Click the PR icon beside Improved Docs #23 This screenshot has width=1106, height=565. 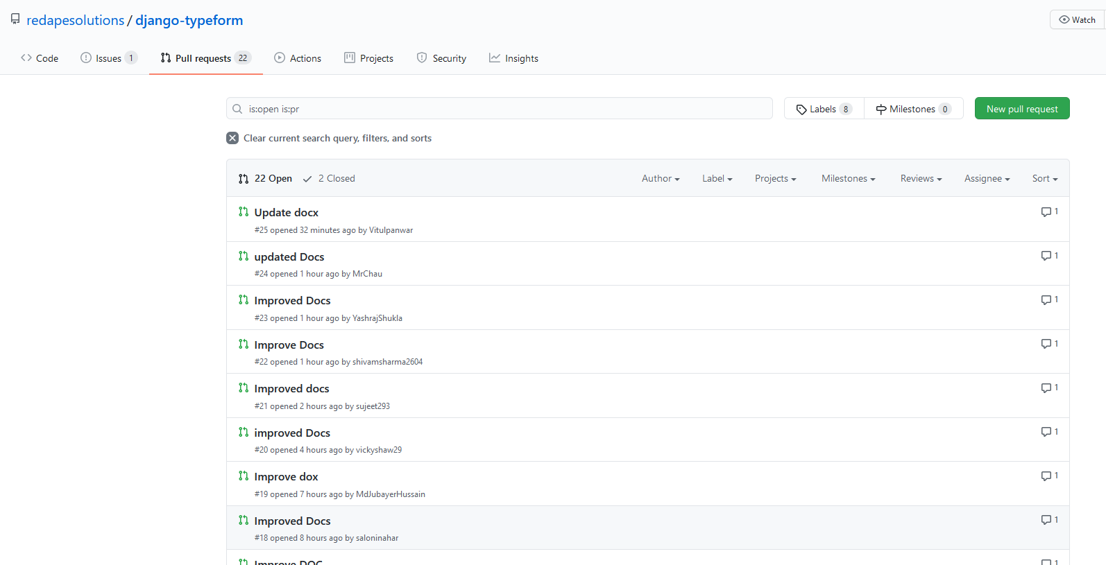(244, 299)
